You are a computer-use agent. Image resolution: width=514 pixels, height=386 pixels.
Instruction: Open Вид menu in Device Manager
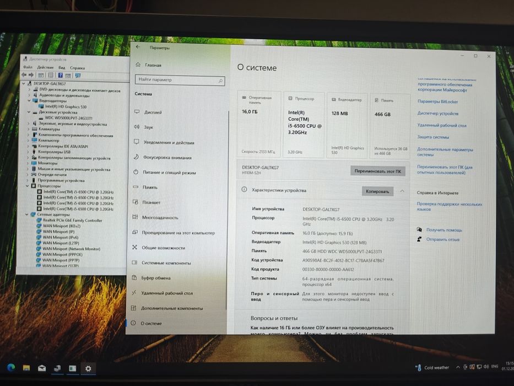[62, 68]
